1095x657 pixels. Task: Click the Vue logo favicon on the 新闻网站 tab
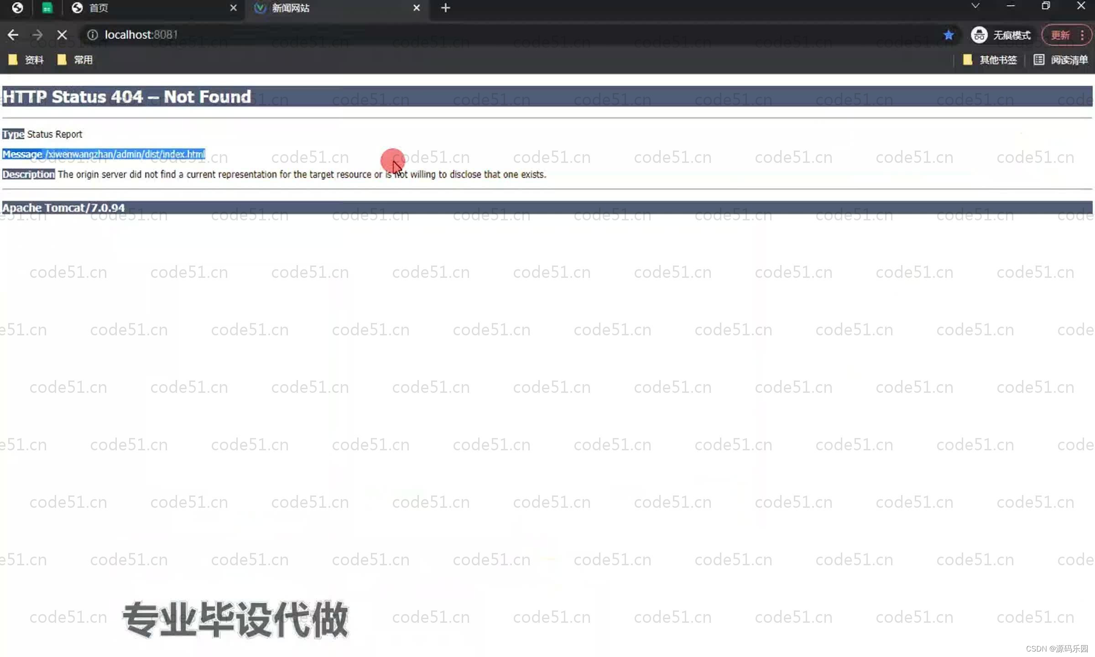click(x=260, y=8)
